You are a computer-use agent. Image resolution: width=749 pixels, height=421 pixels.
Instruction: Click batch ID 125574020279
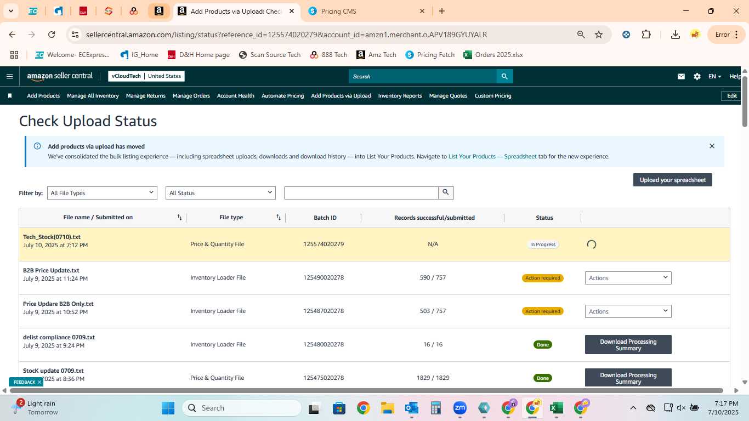tap(324, 244)
